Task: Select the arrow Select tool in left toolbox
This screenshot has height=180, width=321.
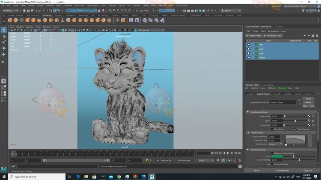Action: click(x=4, y=30)
